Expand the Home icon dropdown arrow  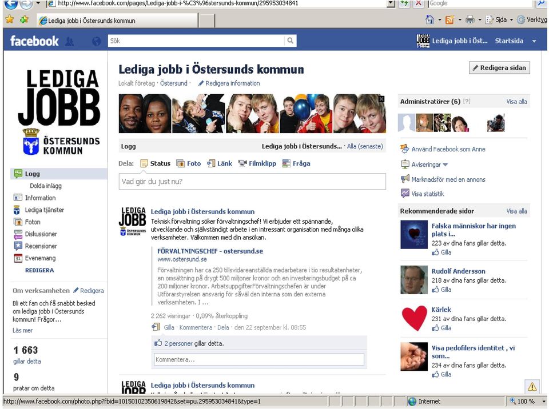[x=439, y=20]
